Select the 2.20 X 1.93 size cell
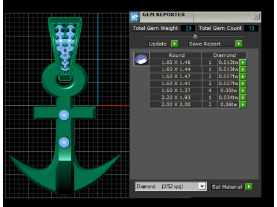This screenshot has height=207, width=277. click(176, 98)
